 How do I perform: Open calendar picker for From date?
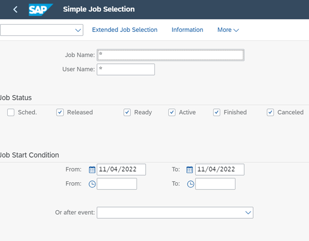92,170
